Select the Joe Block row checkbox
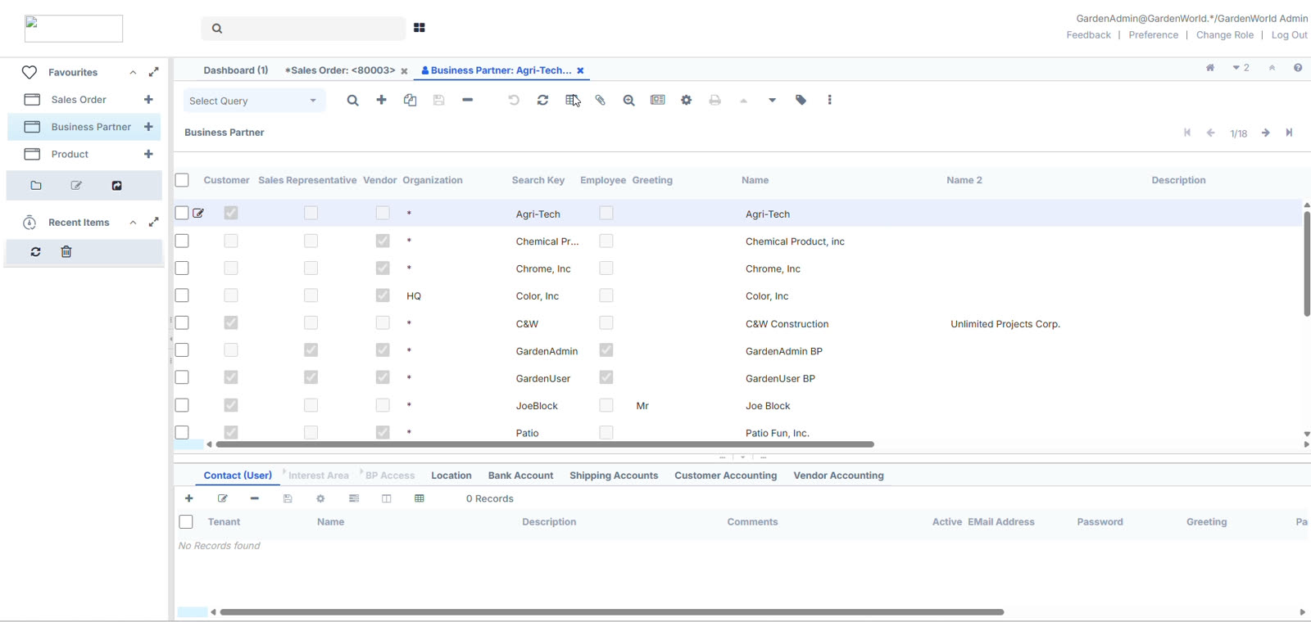 tap(182, 405)
